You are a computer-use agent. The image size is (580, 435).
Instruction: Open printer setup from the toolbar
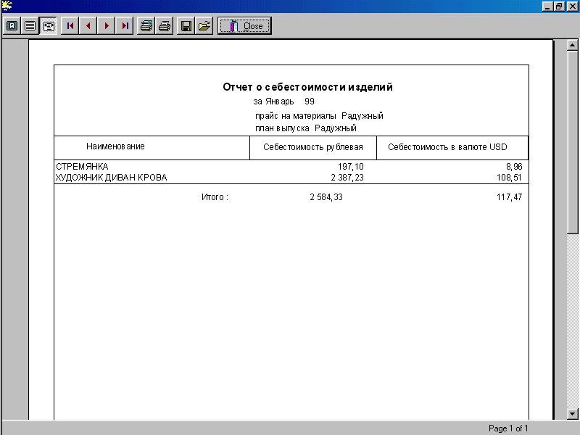tap(146, 26)
